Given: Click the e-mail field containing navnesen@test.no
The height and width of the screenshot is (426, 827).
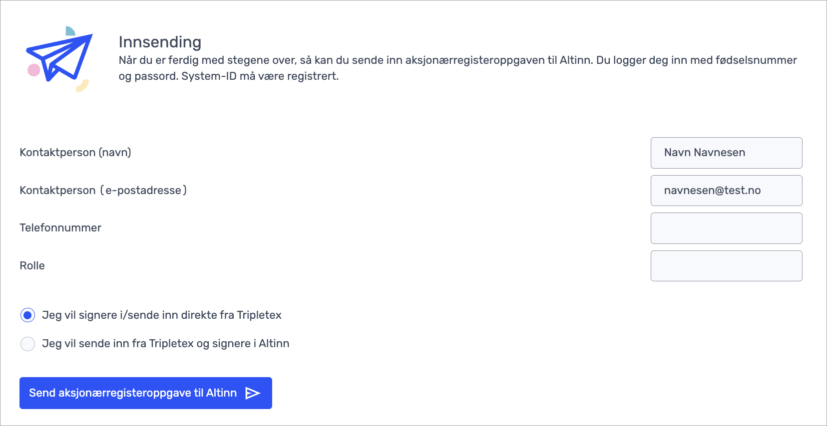Looking at the screenshot, I should click(x=726, y=191).
